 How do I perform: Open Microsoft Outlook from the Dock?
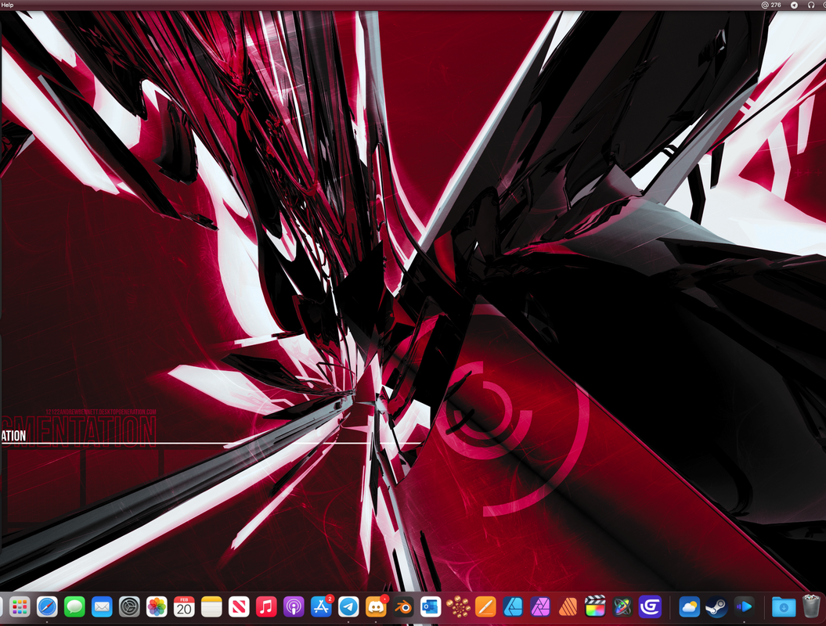pyautogui.click(x=431, y=607)
